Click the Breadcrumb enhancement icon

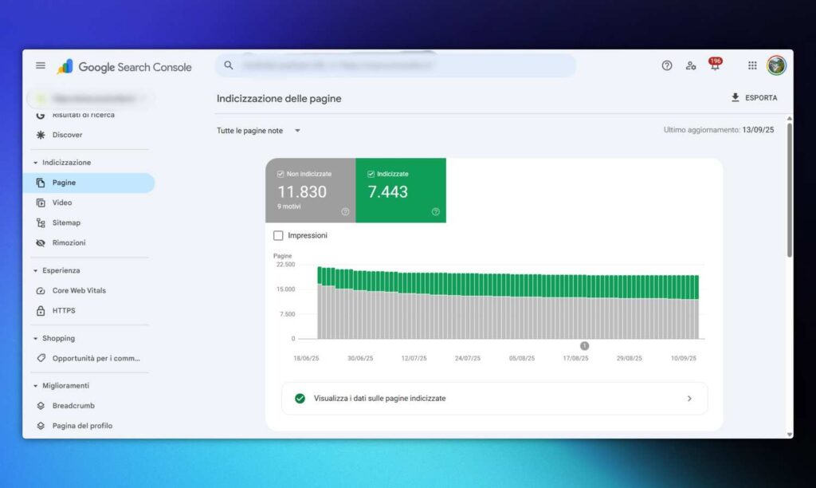click(41, 406)
